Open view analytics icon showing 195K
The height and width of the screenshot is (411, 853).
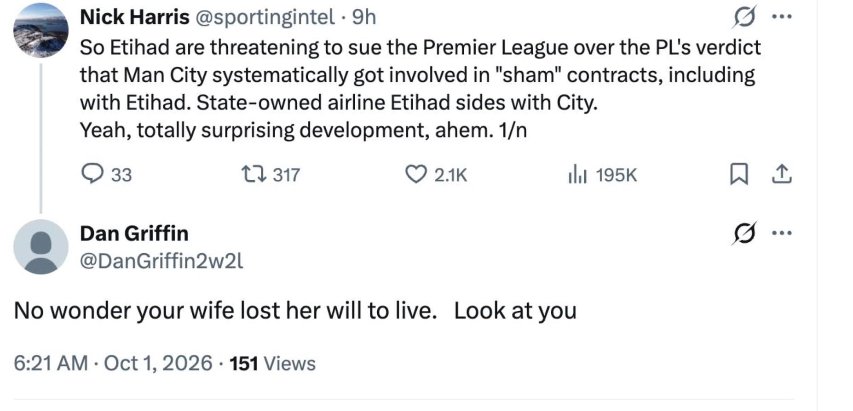[x=577, y=175]
